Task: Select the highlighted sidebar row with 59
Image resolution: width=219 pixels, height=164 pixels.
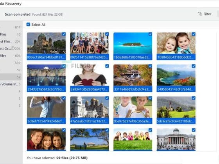Action: [11, 77]
